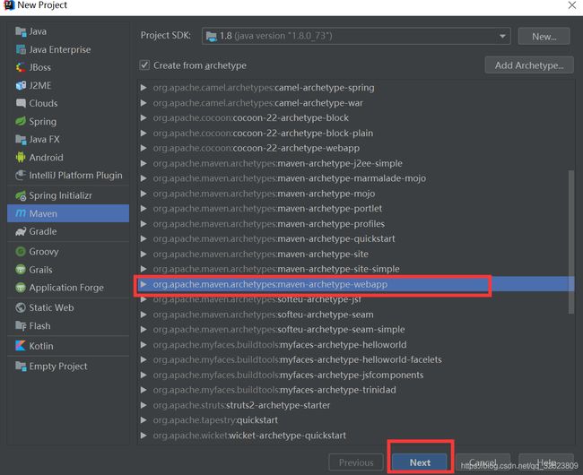Screen dimensions: 583x475
Task: Choose the Application Forge icon
Action: pos(21,288)
